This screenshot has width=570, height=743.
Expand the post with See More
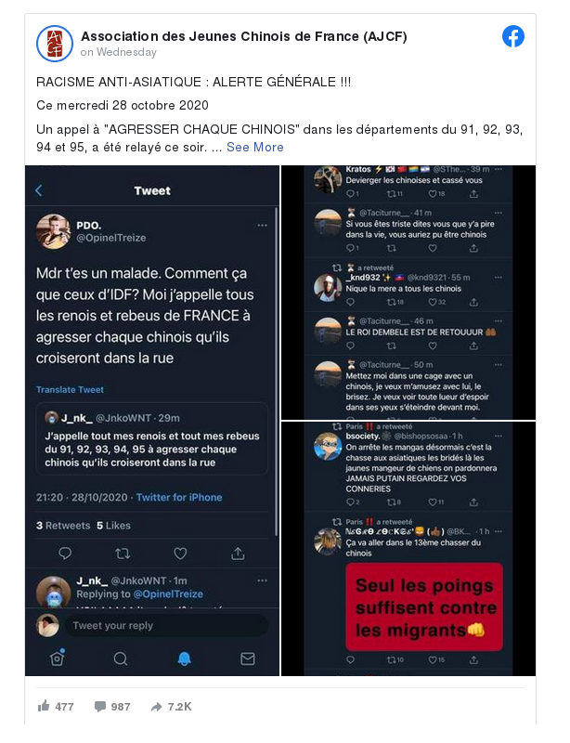point(255,148)
